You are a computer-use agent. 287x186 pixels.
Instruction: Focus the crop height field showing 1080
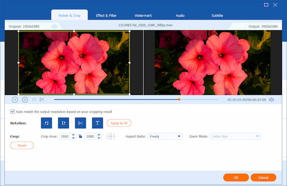point(91,136)
